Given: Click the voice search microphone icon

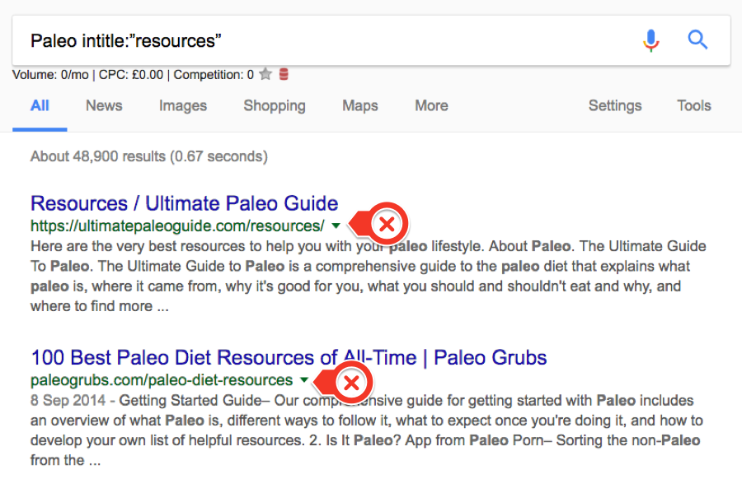Looking at the screenshot, I should [651, 40].
